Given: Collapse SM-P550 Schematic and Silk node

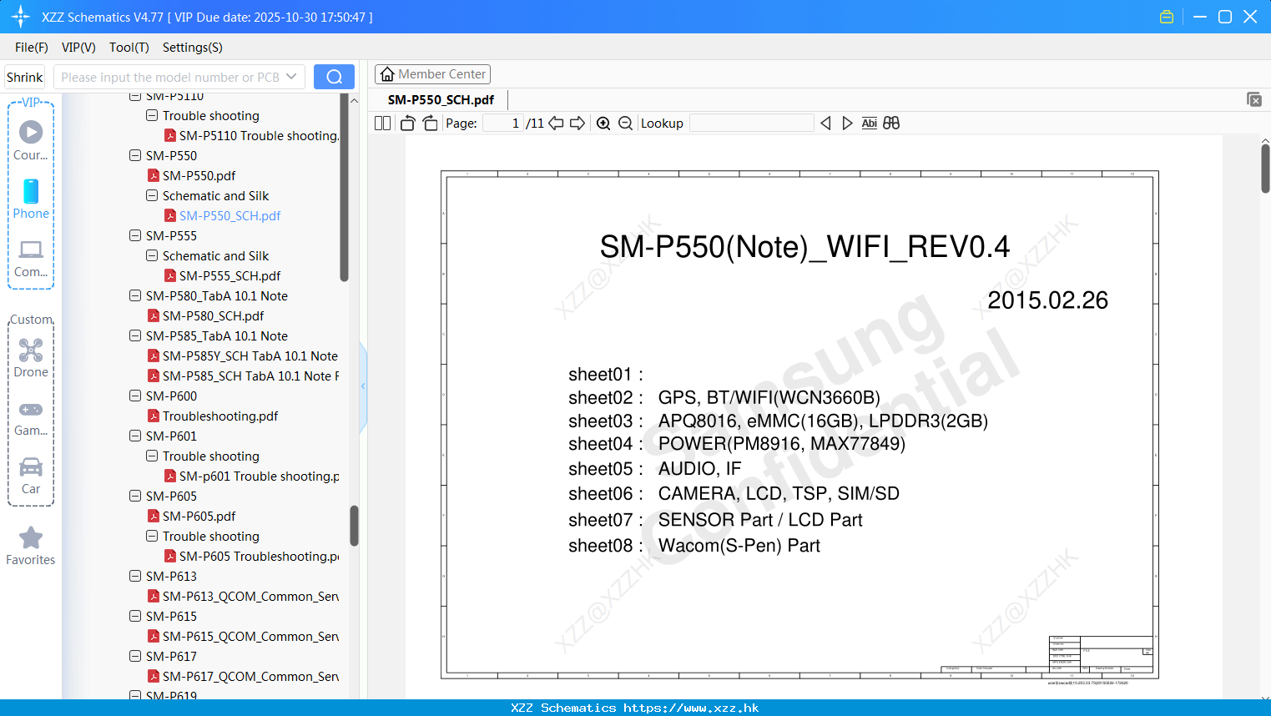Looking at the screenshot, I should (152, 195).
